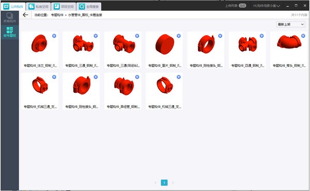310x191 pixels.
Task: Click the blue badge on the flange thumbnail
Action: (54, 36)
